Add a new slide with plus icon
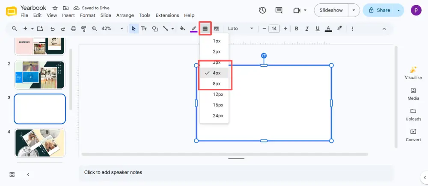428x186 pixels. coord(25,28)
